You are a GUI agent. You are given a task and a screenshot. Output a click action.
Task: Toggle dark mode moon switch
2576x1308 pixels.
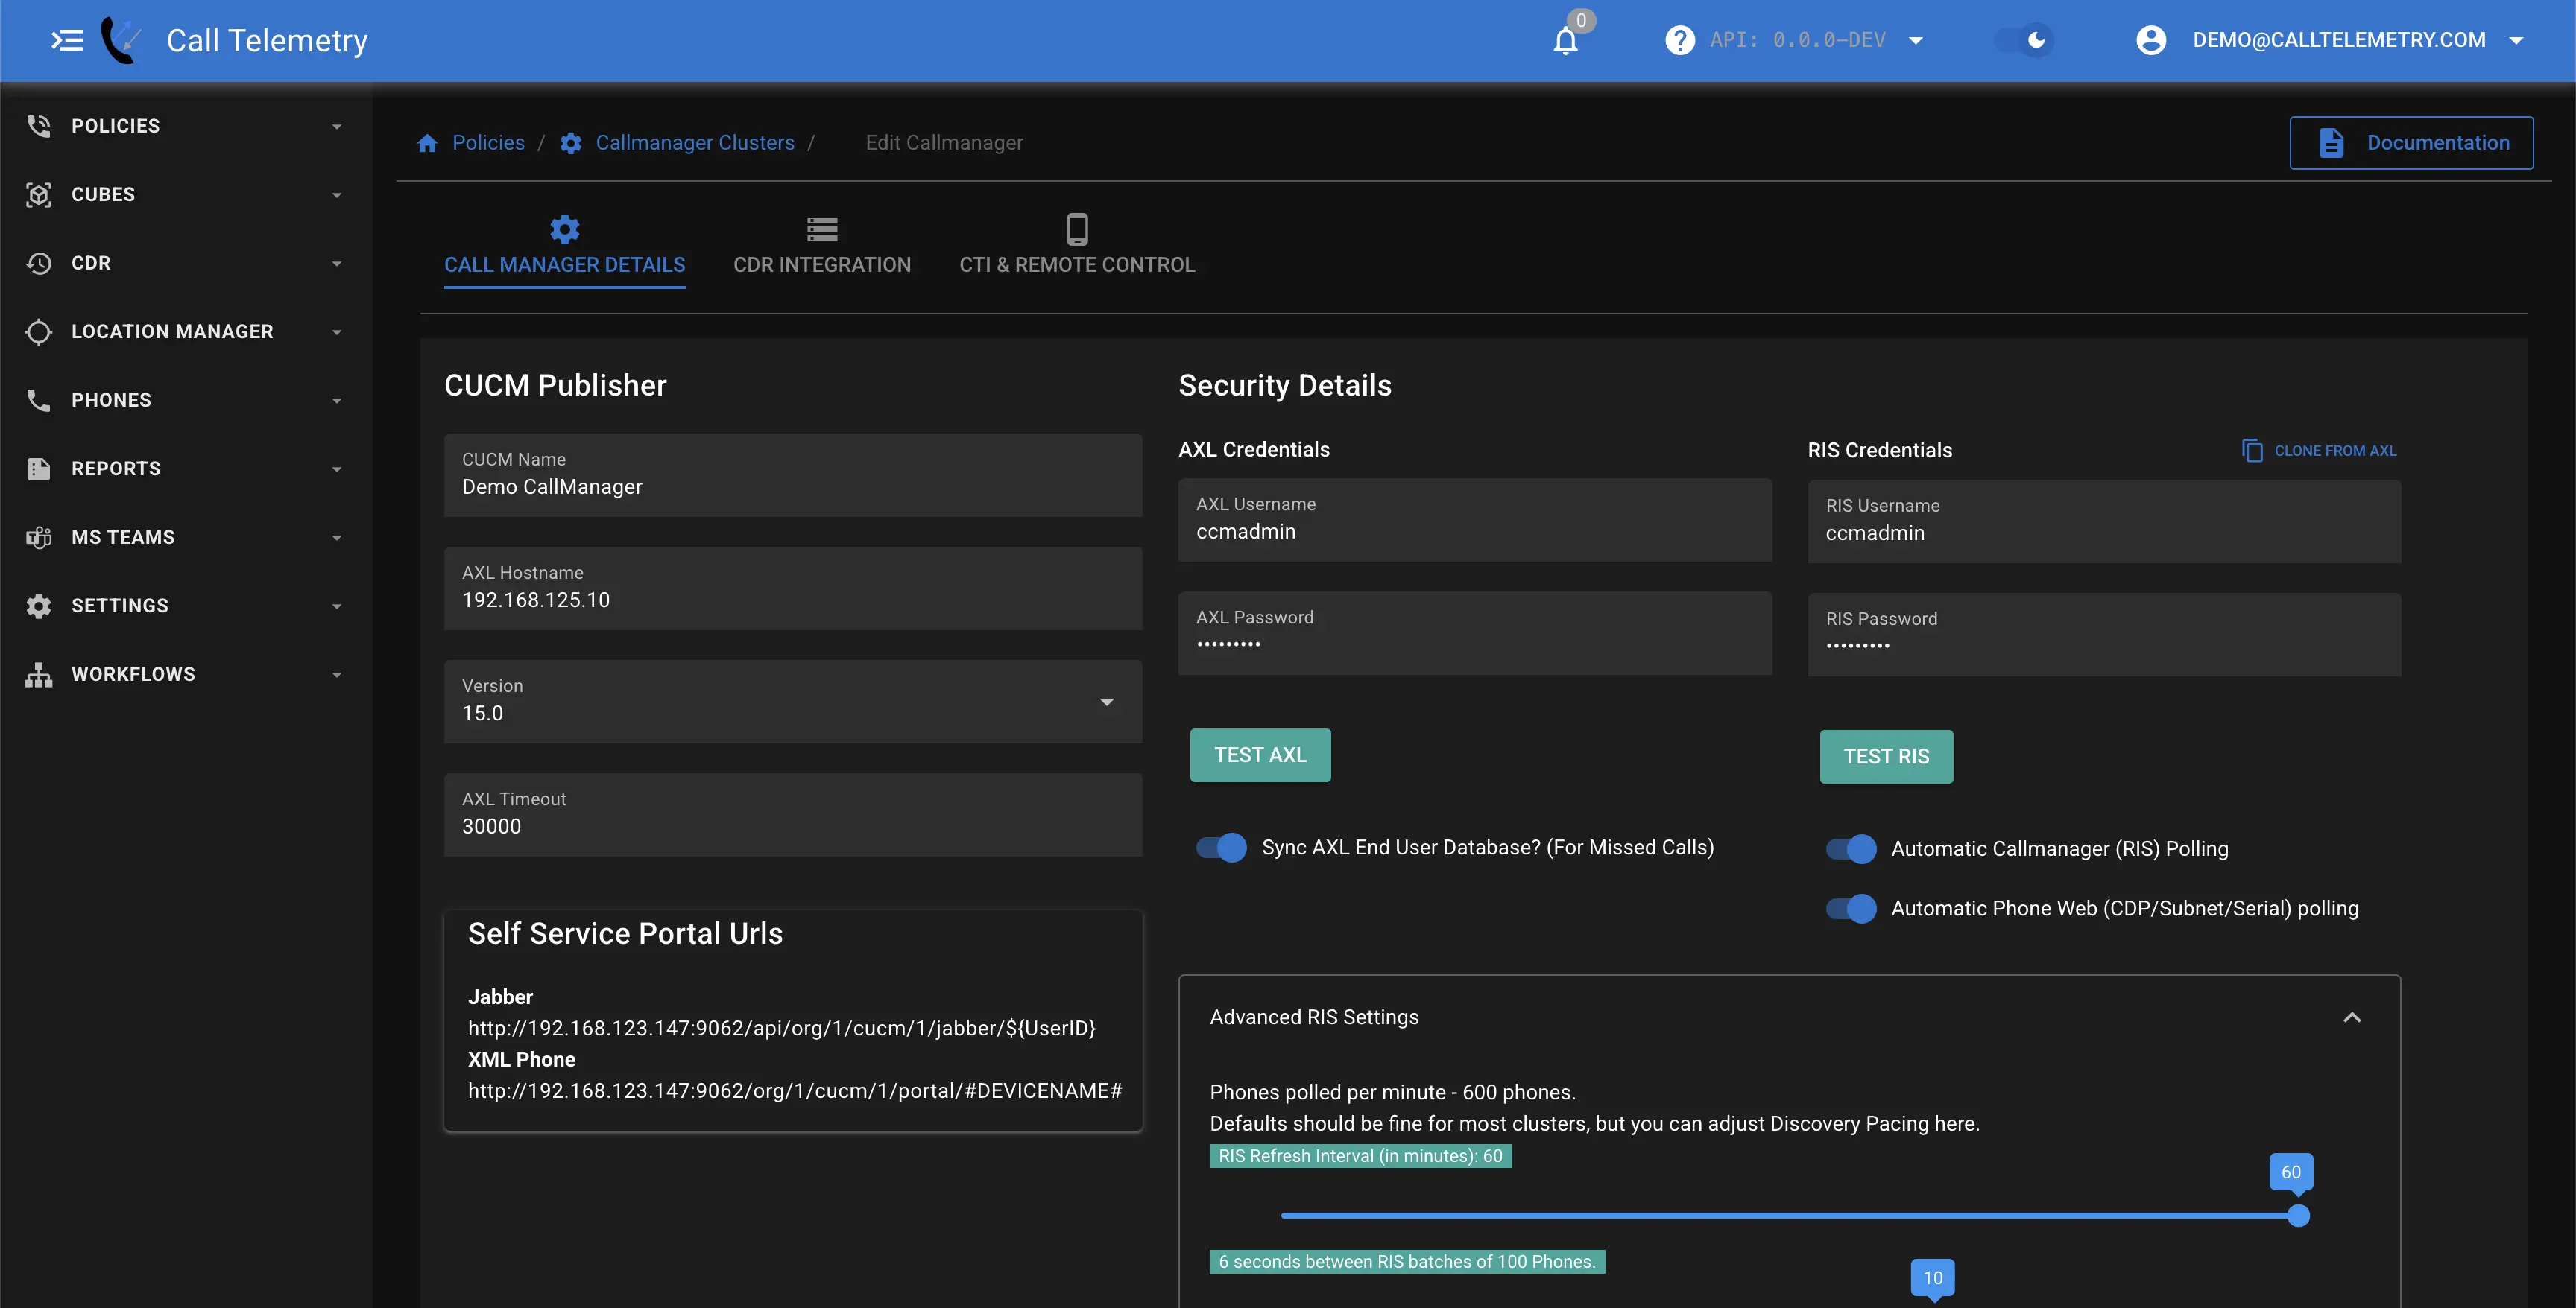pyautogui.click(x=2025, y=40)
